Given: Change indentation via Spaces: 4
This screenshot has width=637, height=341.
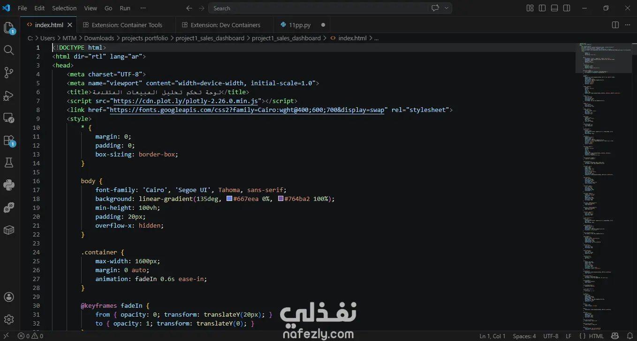Looking at the screenshot, I should pos(524,336).
